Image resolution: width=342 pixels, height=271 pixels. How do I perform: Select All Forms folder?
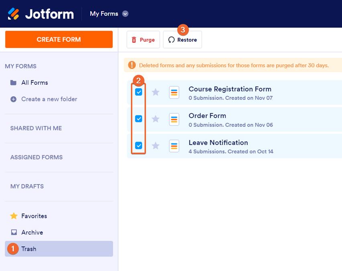coord(34,83)
